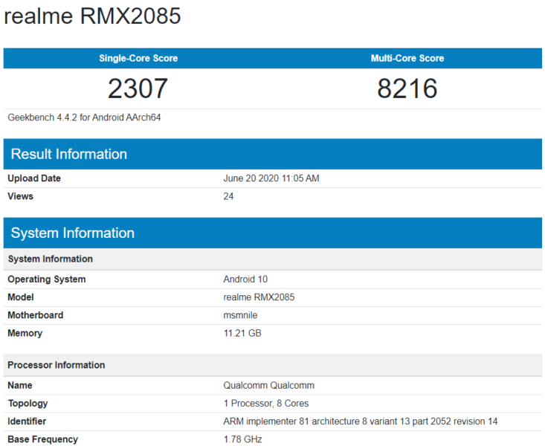Select the ARM implementer Identifier text
The image size is (545, 446).
[361, 421]
